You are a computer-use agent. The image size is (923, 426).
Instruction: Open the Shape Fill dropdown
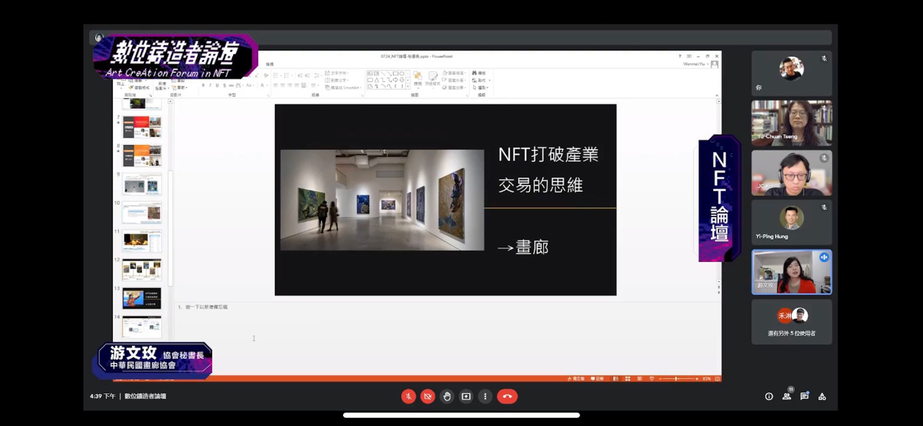coord(453,73)
